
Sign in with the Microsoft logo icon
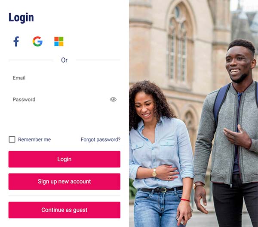[x=59, y=41]
